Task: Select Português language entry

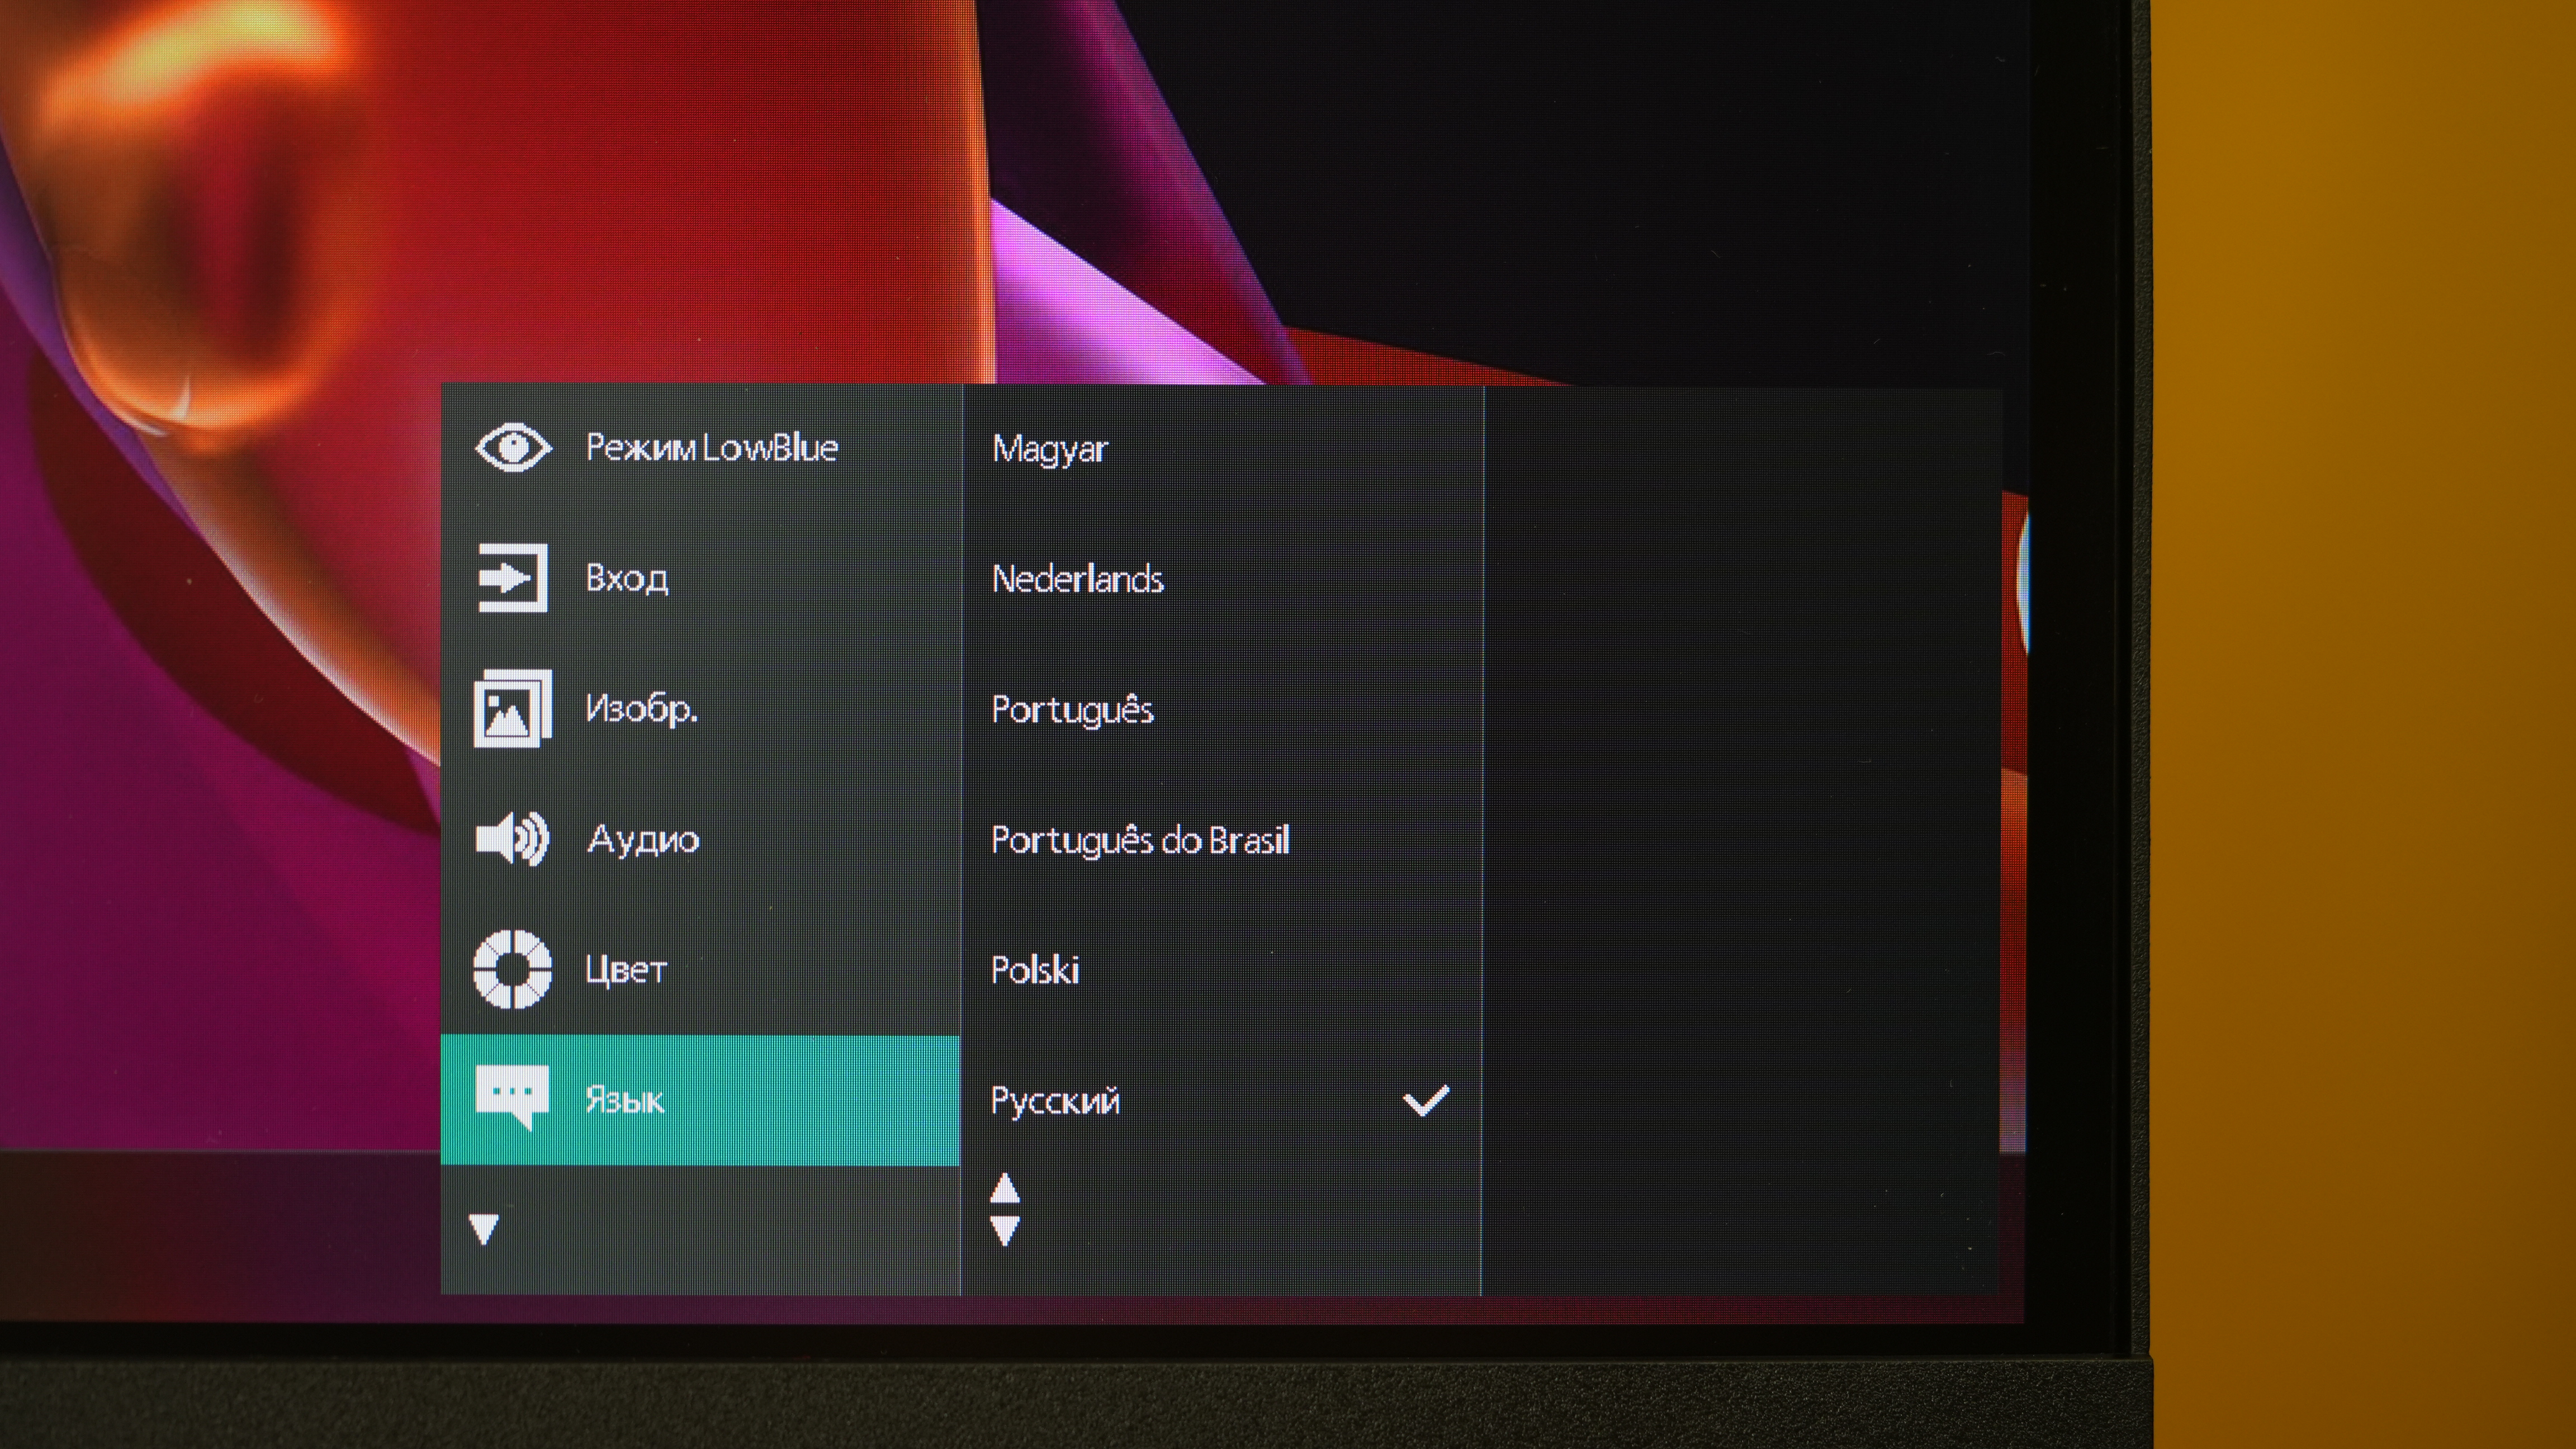Action: click(x=1072, y=710)
